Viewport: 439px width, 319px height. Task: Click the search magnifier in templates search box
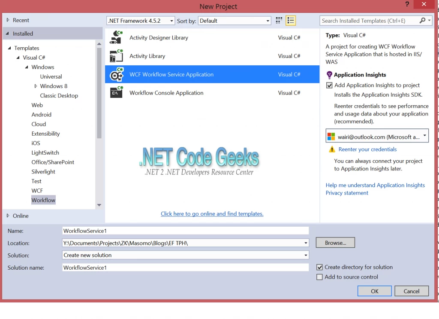pos(422,20)
